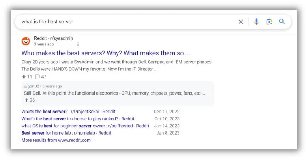308x159 pixels.
Task: Open "Whats the best server? r/ProjectSekai" link
Action: click(x=68, y=112)
